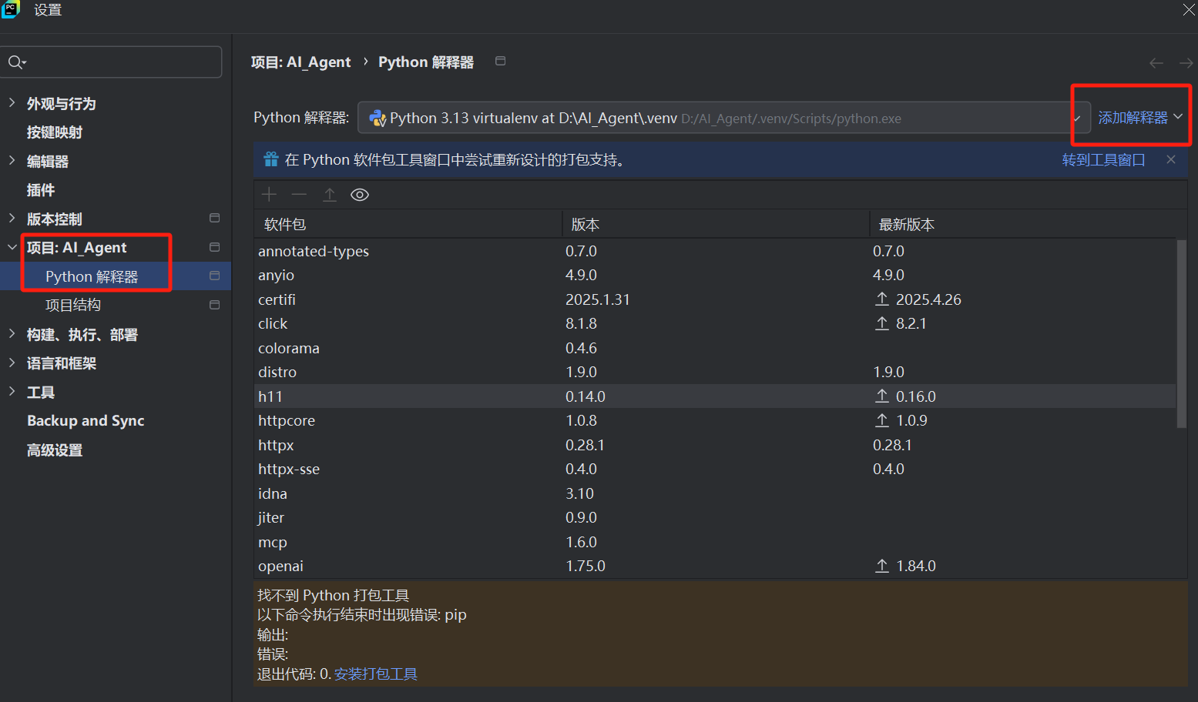Screen dimensions: 1198x702
Task: Expand the 构建、执行、部署 group
Action: pyautogui.click(x=12, y=333)
